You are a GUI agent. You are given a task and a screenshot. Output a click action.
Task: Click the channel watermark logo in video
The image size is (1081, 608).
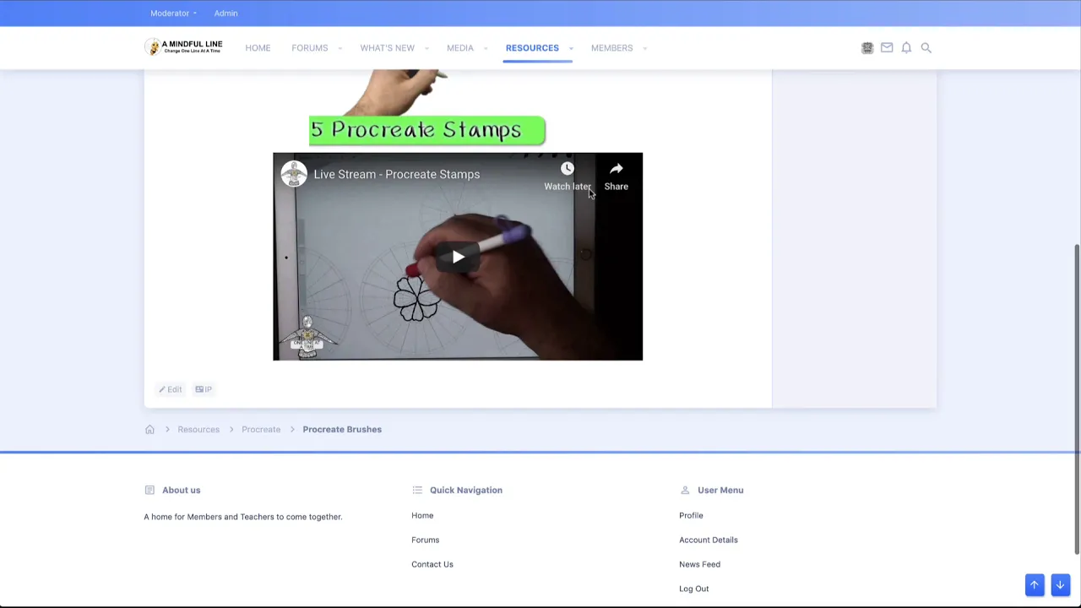[x=307, y=337]
